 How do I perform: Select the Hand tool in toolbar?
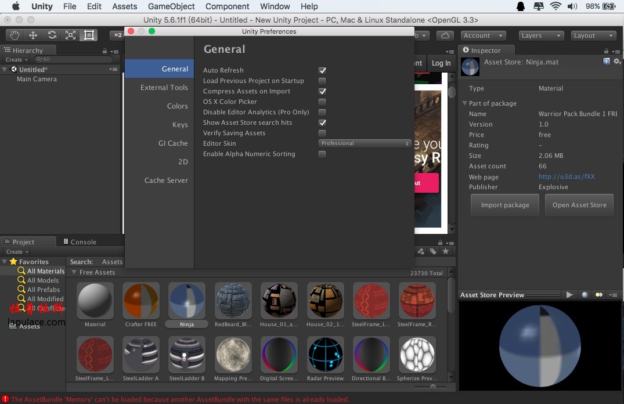coord(15,35)
